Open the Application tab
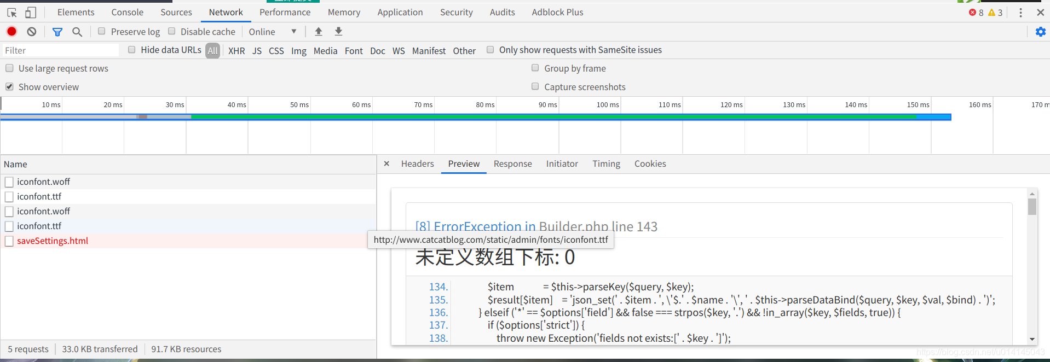1050x362 pixels. point(400,12)
